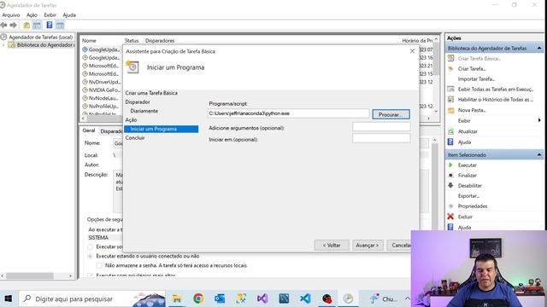The width and height of the screenshot is (547, 307).
Task: Click 'Criar uma Tarefa Básica' wizard step
Action: pyautogui.click(x=151, y=93)
